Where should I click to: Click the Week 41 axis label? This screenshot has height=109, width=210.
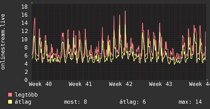[x=80, y=84]
